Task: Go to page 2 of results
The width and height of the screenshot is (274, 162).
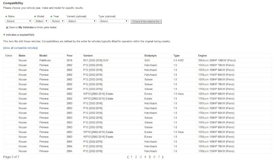Action: tap(136, 157)
